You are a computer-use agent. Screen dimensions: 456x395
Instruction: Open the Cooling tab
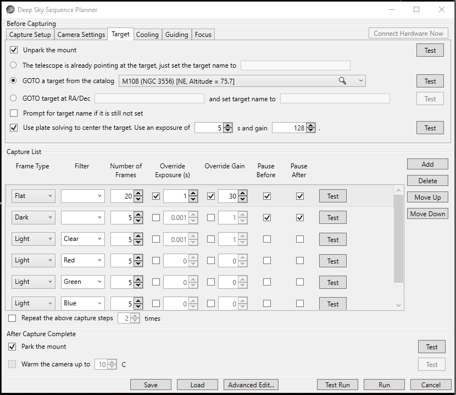147,34
